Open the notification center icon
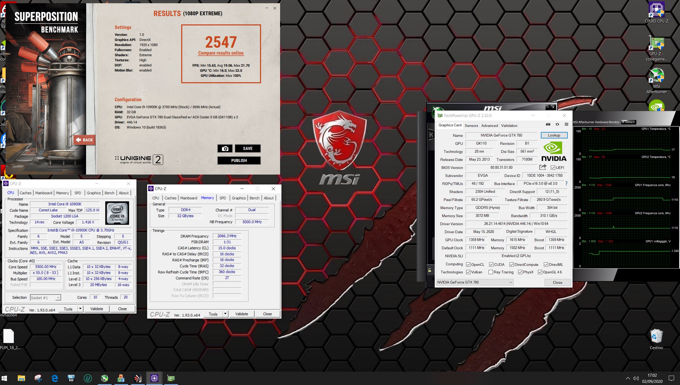 (671, 378)
